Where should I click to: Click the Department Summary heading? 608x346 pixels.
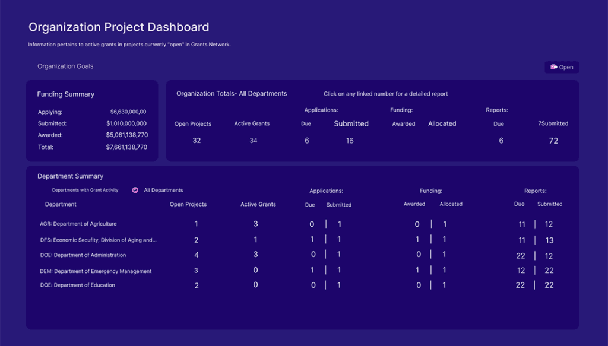pos(70,176)
